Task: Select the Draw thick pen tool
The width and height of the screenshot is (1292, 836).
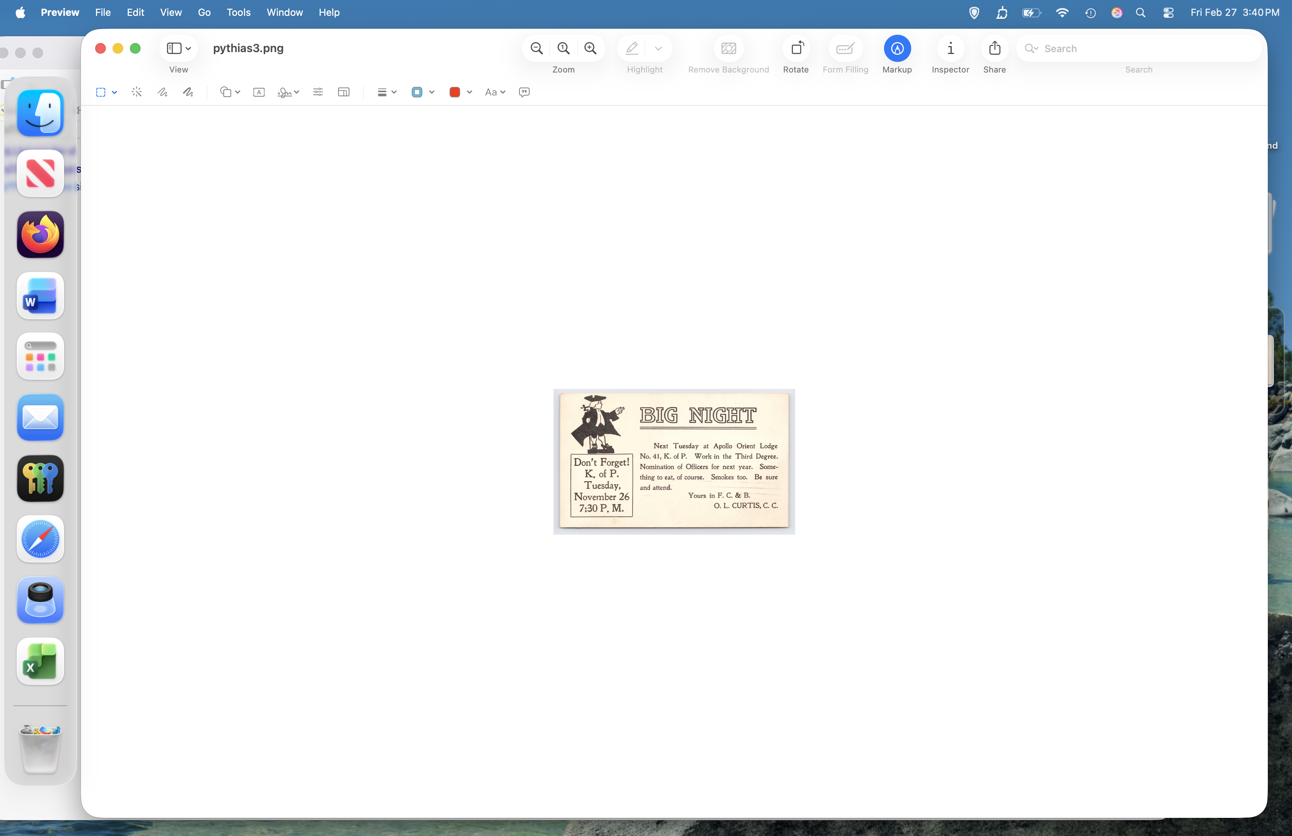Action: (x=188, y=92)
